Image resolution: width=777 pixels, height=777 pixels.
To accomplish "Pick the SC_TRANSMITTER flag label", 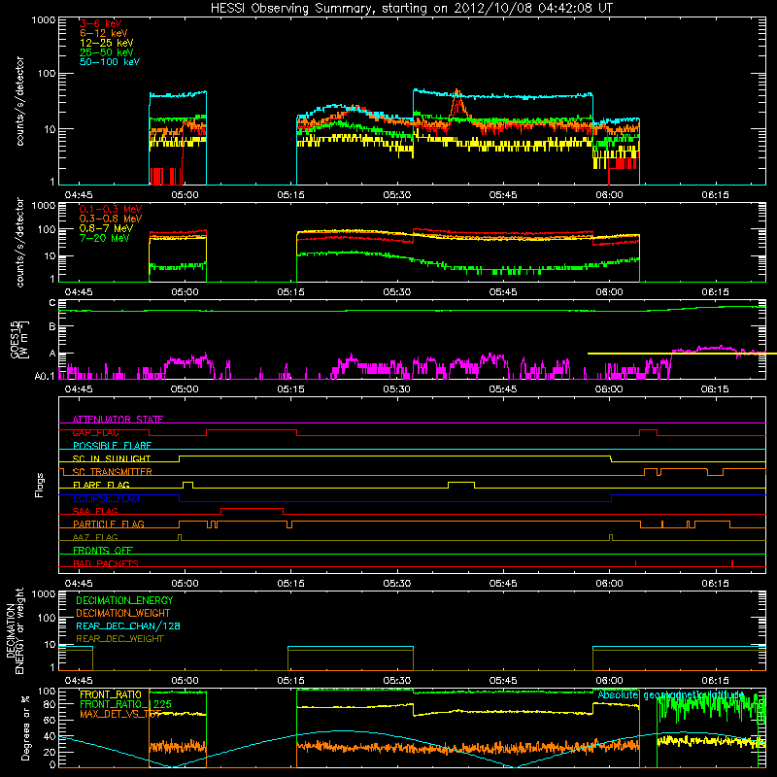I will [x=113, y=472].
